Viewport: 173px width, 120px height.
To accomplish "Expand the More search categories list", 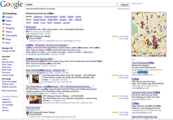I will point(7,43).
